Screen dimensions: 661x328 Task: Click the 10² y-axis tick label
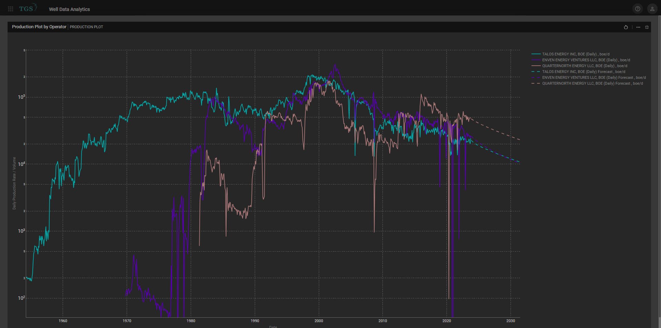(21, 298)
